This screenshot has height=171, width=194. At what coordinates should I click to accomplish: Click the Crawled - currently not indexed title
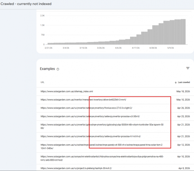pyautogui.click(x=26, y=4)
